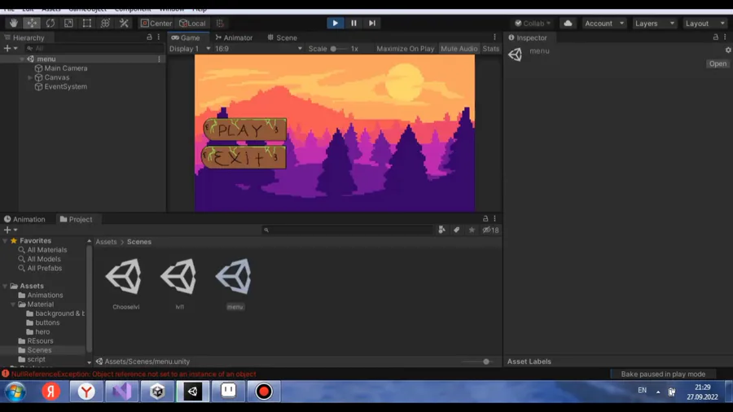Image resolution: width=733 pixels, height=412 pixels.
Task: Select the Scale tool
Action: [x=68, y=23]
